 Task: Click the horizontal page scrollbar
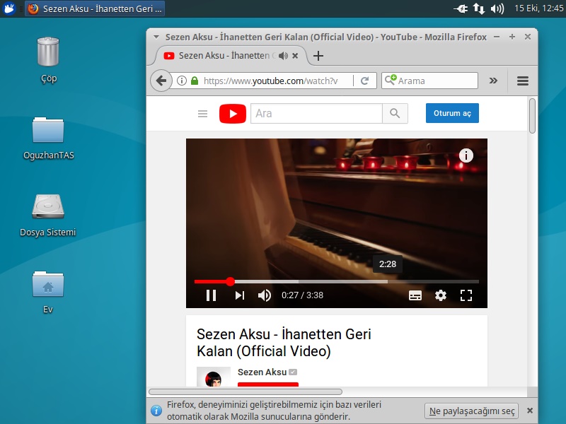[x=246, y=392]
